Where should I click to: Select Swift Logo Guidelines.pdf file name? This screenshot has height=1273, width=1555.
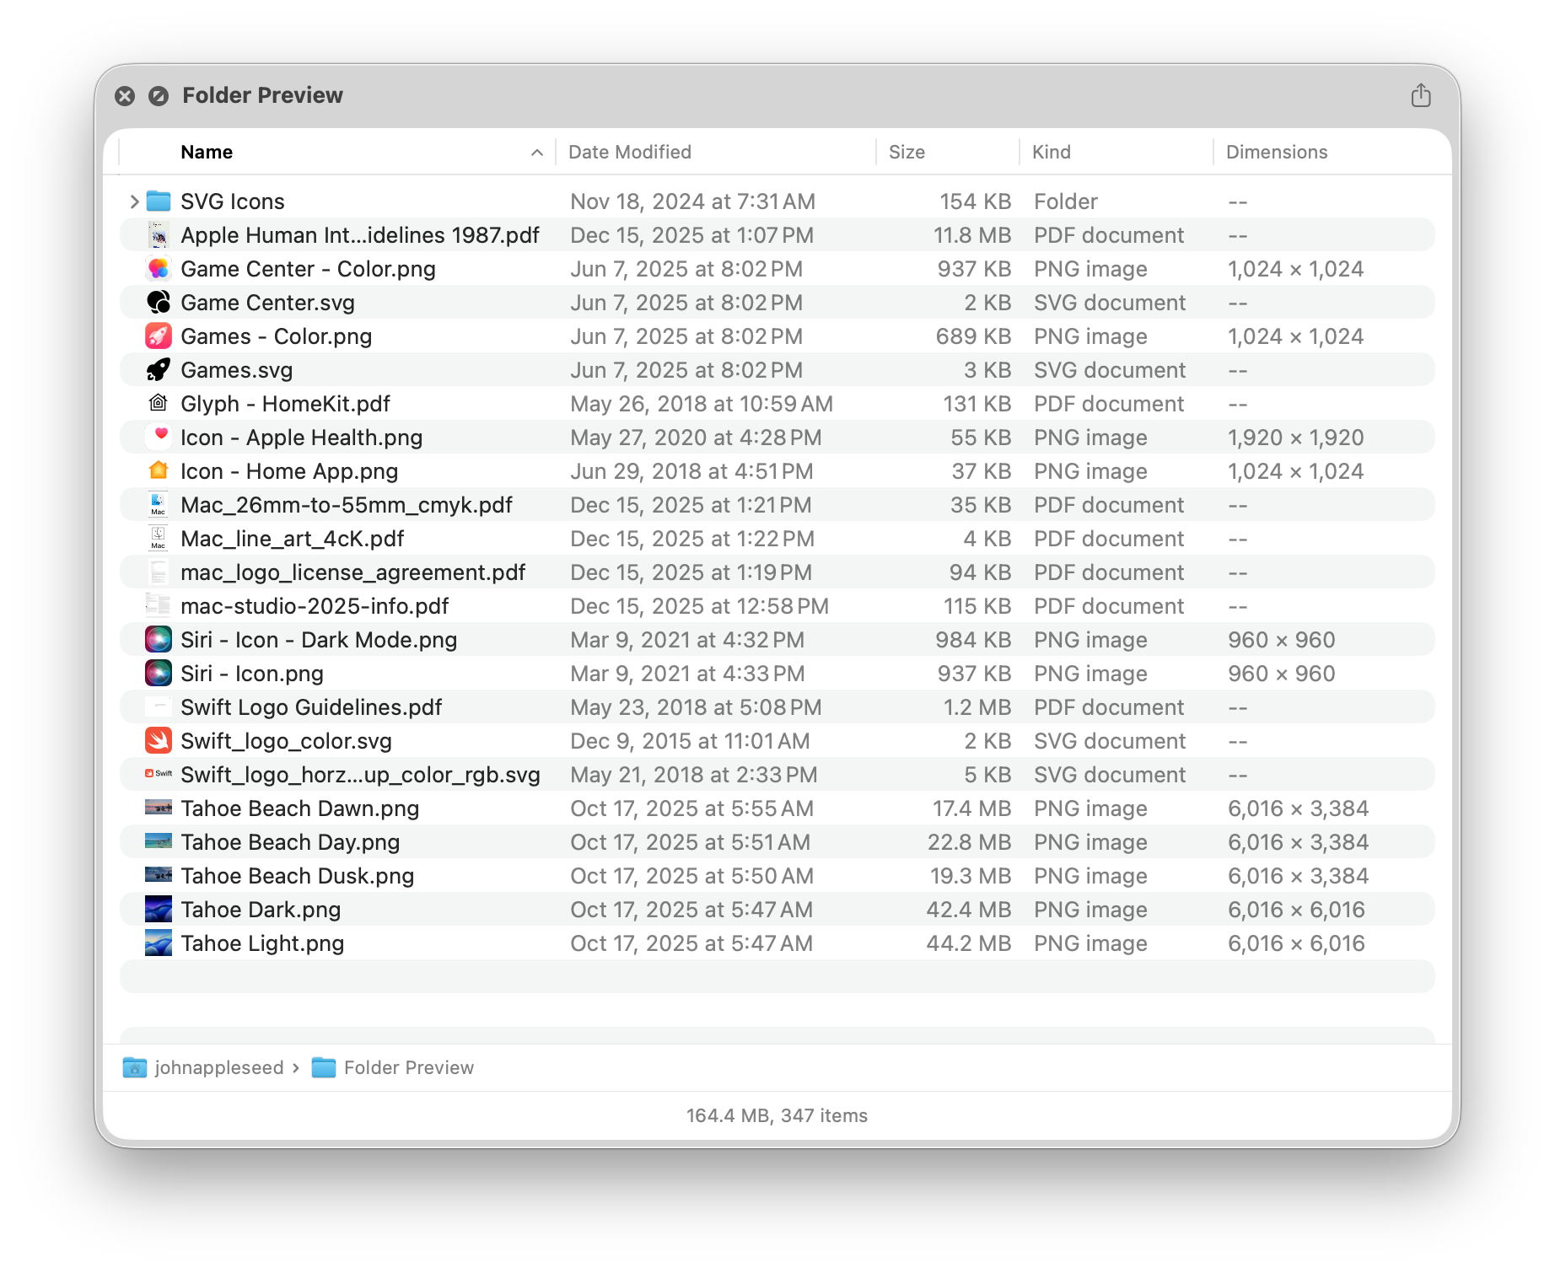[311, 707]
